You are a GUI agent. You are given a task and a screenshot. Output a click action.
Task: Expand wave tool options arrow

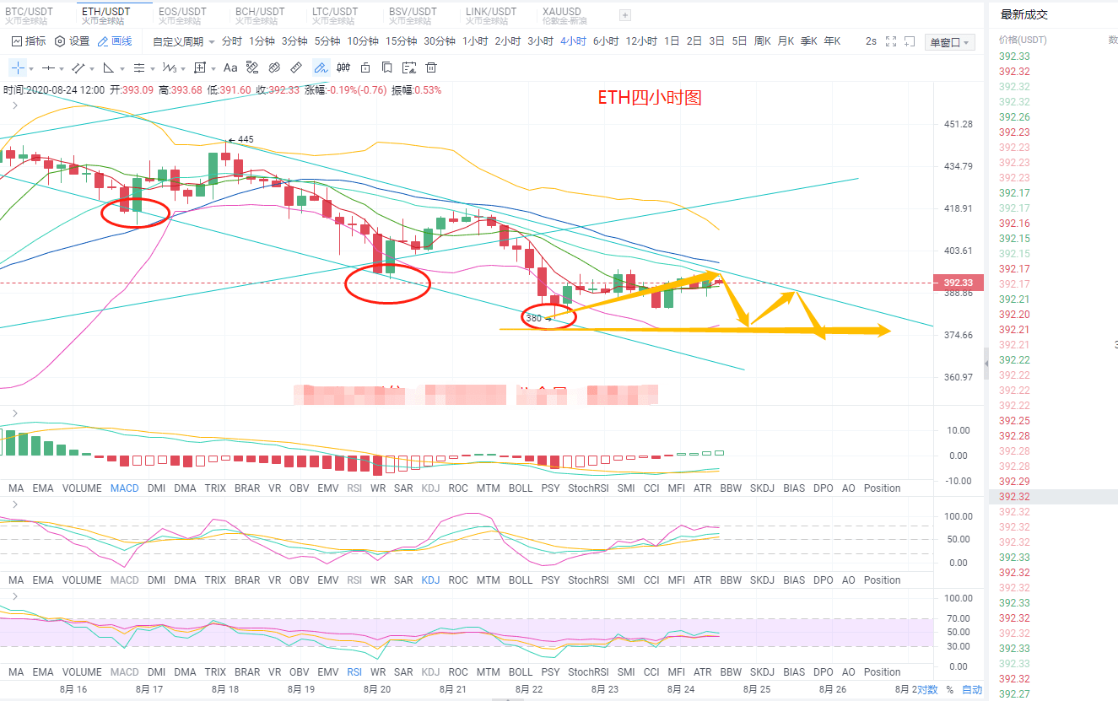(x=183, y=68)
